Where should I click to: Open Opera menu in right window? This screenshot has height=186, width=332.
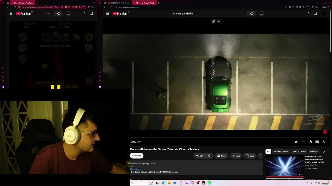pos(100,3)
